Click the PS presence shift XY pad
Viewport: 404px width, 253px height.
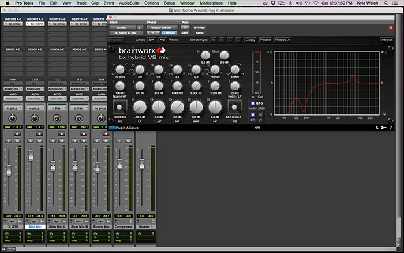[234, 107]
